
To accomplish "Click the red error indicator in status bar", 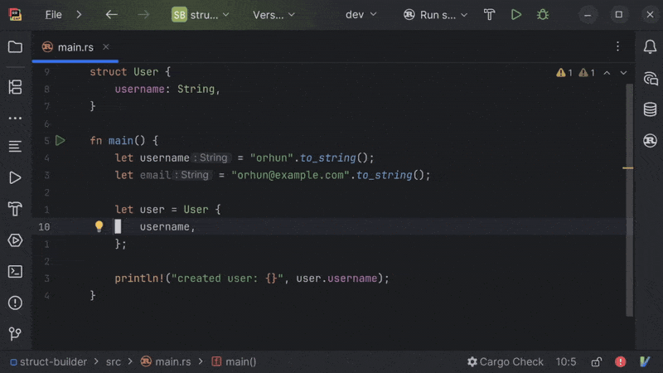I will [x=620, y=362].
